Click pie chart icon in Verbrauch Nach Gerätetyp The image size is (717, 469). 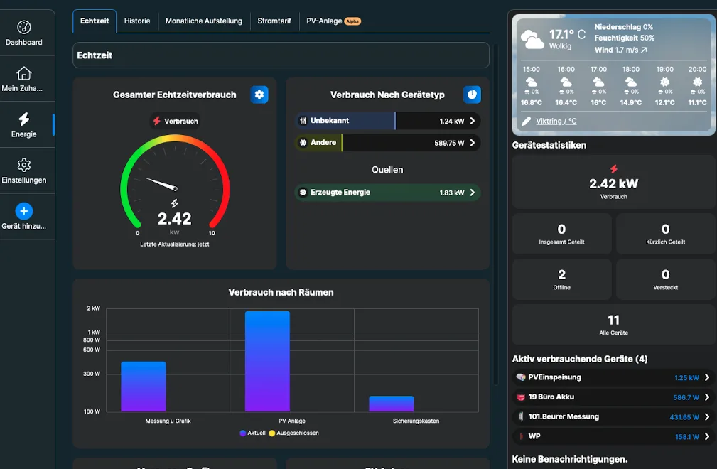[472, 95]
